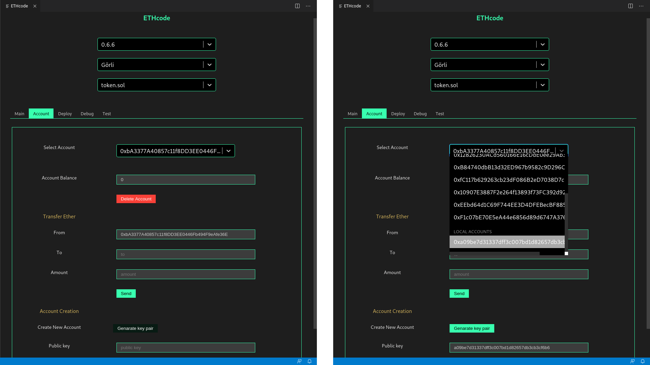Switch to the Debug tab
Screen dimensions: 650x365
[x=87, y=114]
